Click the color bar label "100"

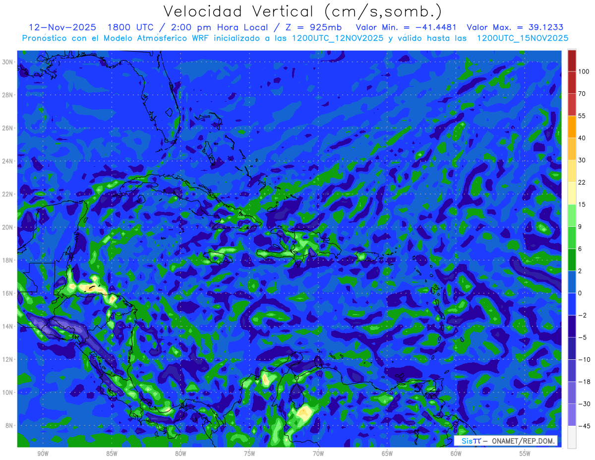(x=584, y=72)
